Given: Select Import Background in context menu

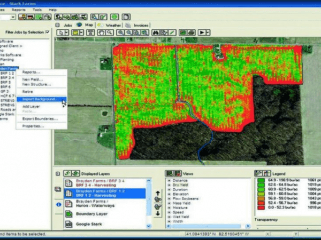Looking at the screenshot, I should click(x=42, y=99).
